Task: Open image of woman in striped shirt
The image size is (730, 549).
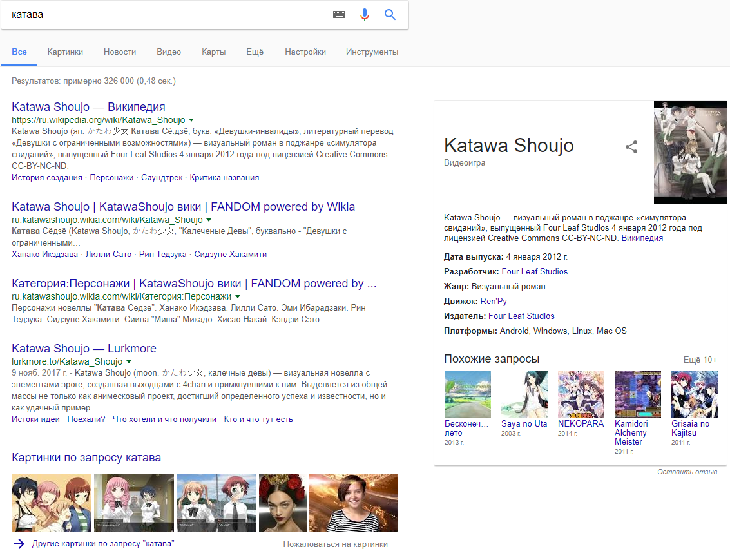Action: point(353,503)
